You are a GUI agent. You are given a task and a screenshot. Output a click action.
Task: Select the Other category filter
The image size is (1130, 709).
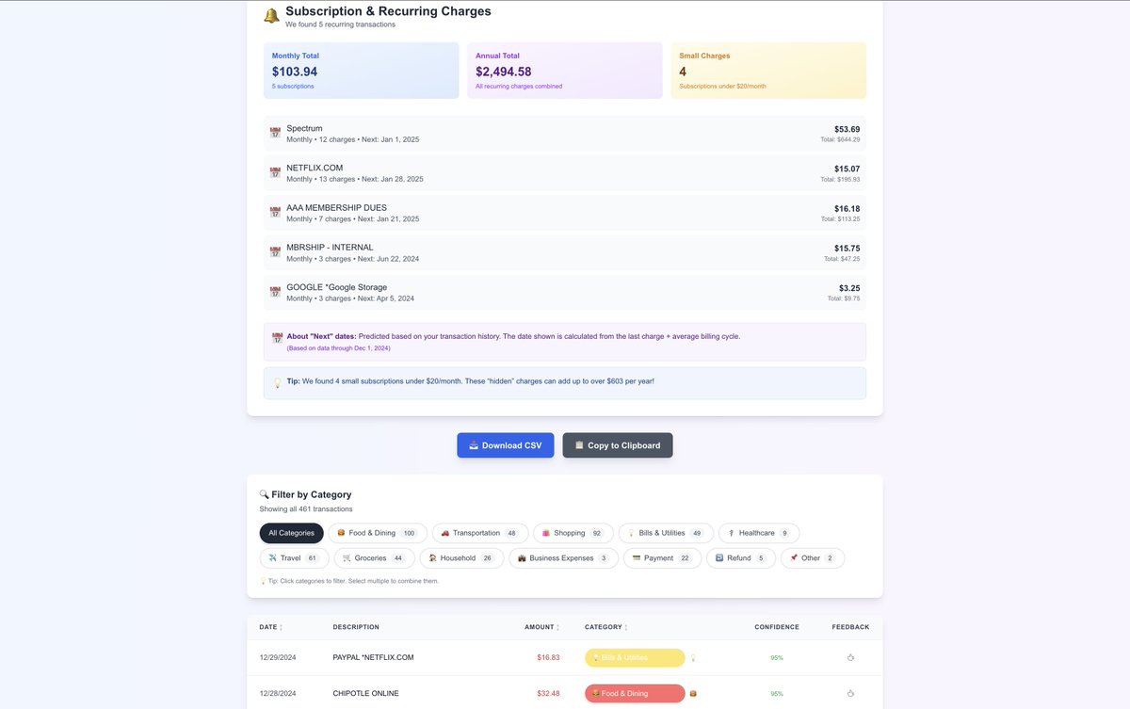click(813, 558)
